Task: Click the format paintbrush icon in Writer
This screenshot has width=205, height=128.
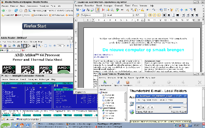Action: coord(142,10)
